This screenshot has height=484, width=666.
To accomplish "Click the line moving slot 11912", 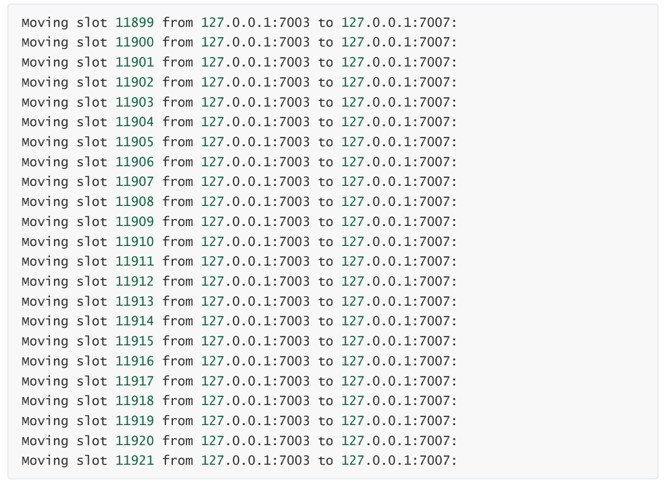I will tap(239, 282).
